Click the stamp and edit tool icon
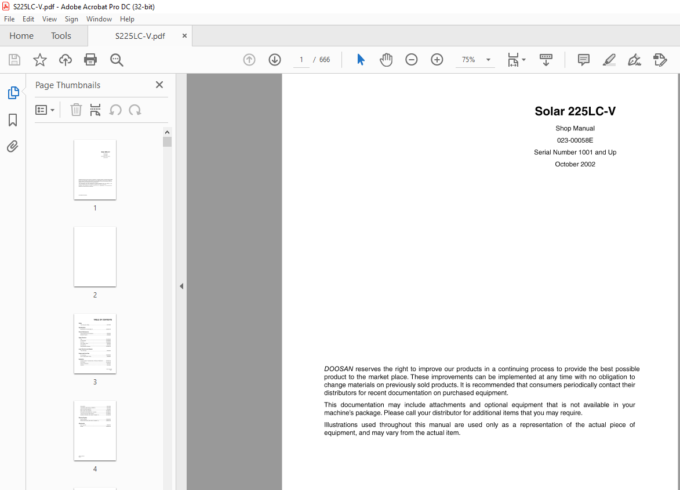 point(660,60)
